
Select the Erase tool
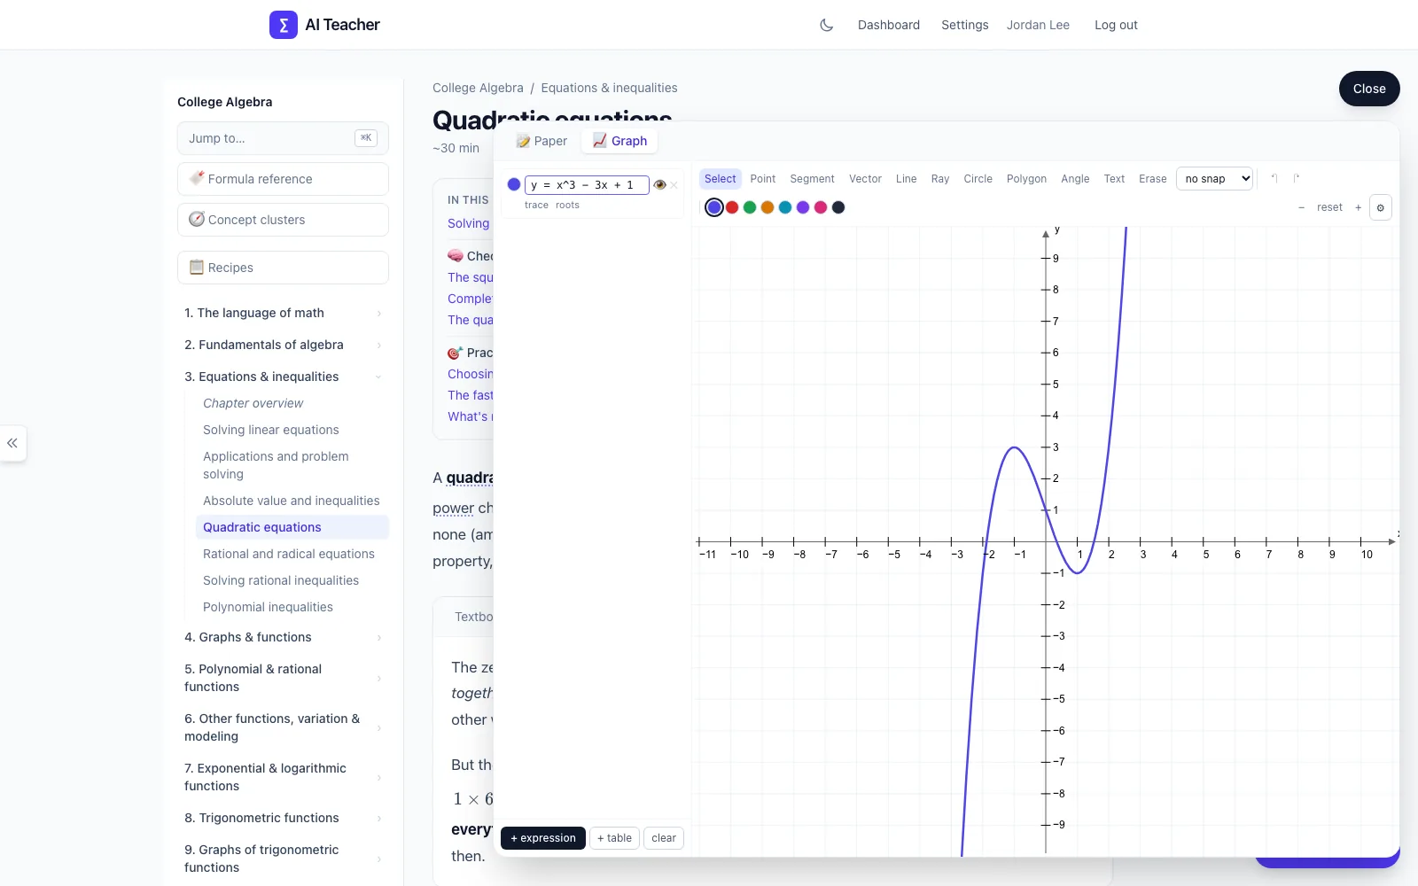pos(1152,178)
